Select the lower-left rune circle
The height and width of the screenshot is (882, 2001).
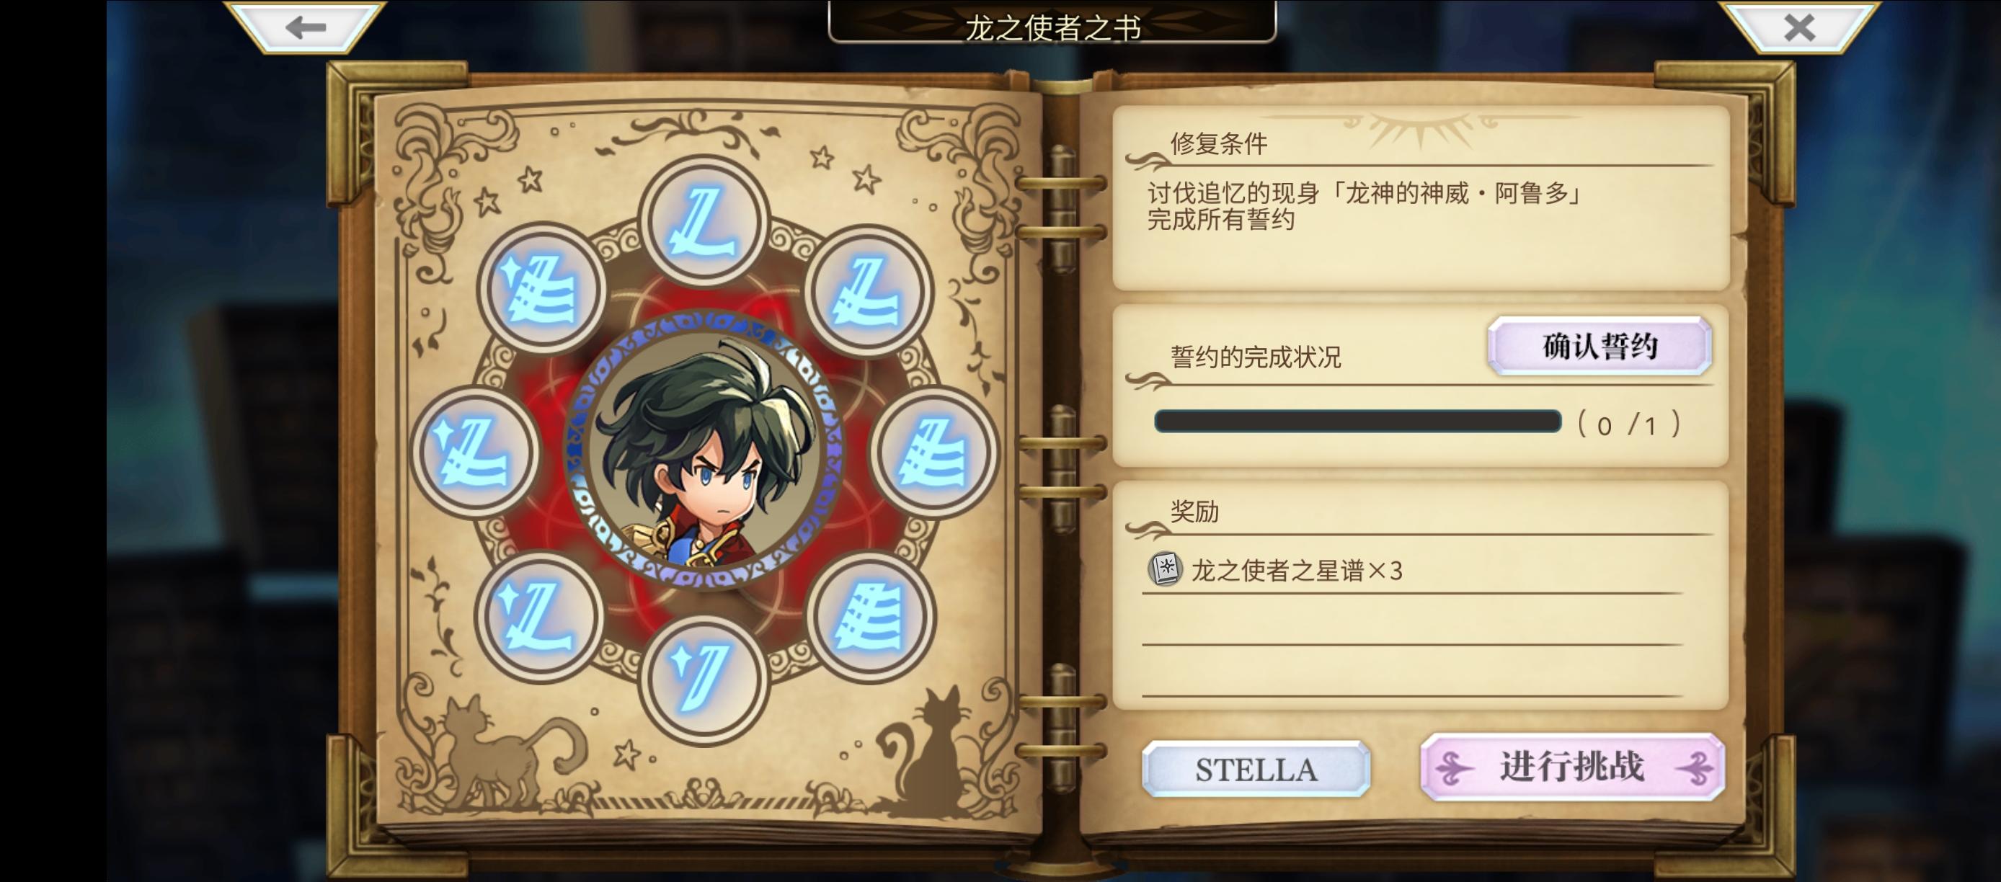coord(540,617)
